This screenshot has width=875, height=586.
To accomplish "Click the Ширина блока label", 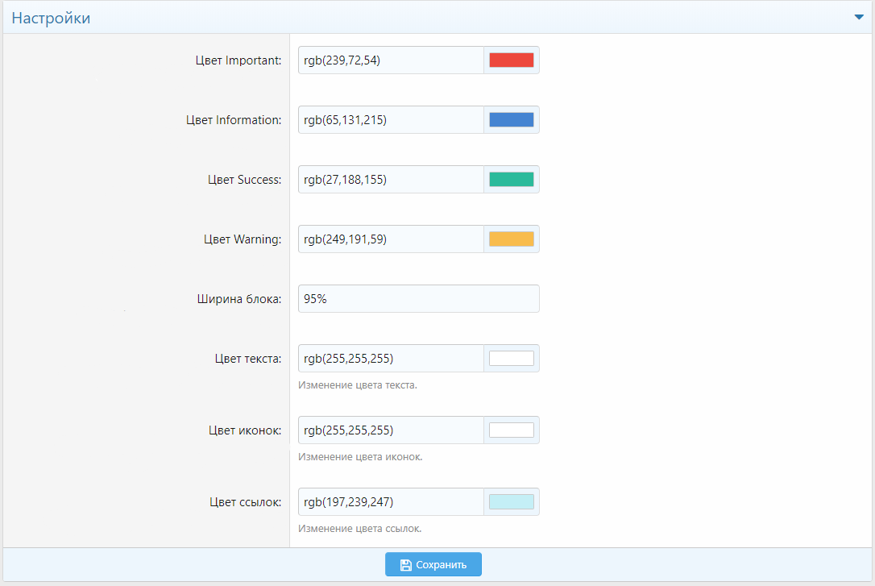I will 239,299.
